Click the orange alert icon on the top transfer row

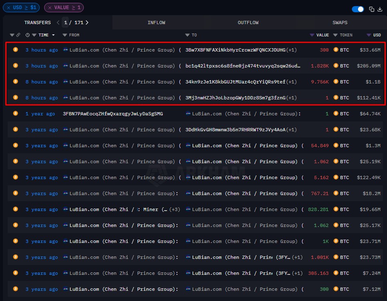[x=15, y=50]
